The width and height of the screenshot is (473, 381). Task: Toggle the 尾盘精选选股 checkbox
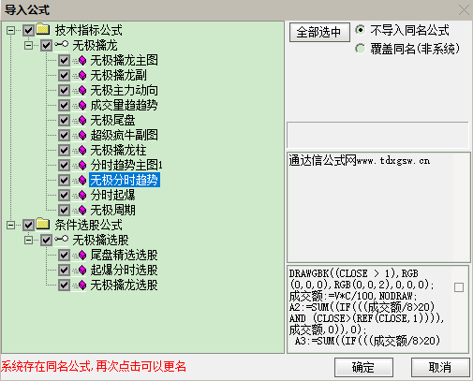point(64,255)
